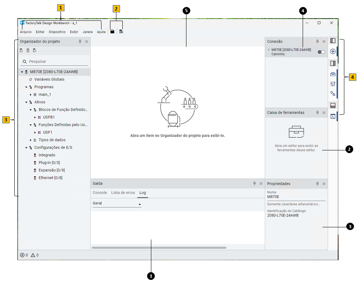Click the download-to-device toolbar icon
The image size is (359, 283).
pyautogui.click(x=121, y=31)
